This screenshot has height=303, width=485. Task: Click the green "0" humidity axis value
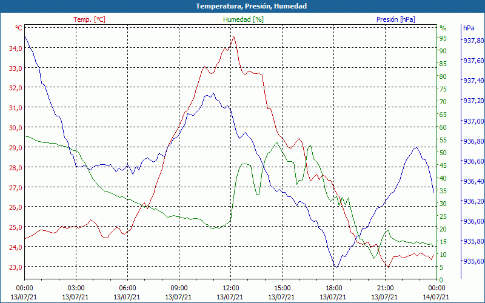(441, 280)
